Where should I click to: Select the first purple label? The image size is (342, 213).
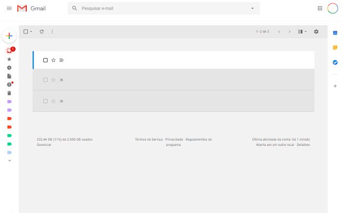pos(10,102)
